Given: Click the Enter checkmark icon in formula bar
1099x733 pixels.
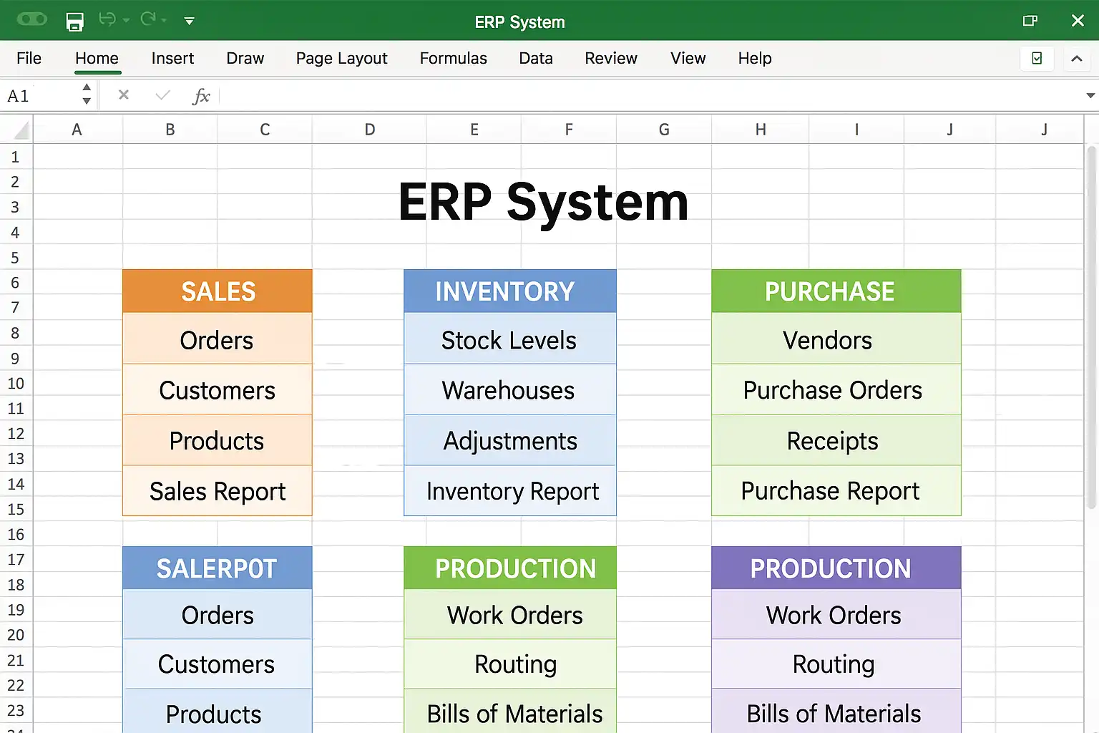Looking at the screenshot, I should (162, 94).
